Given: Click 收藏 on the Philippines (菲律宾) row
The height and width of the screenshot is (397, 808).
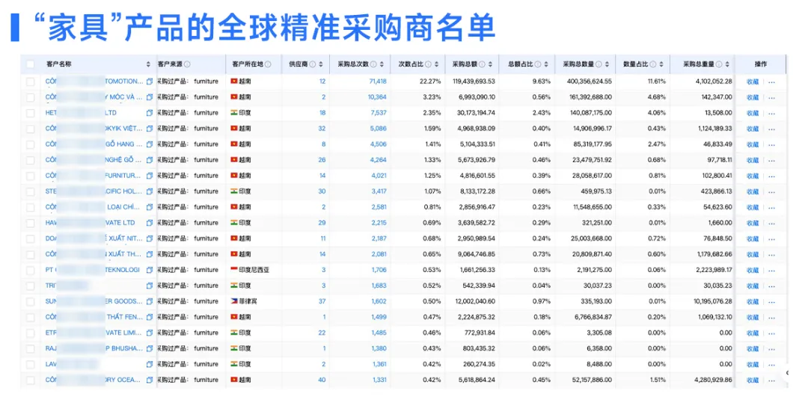Looking at the screenshot, I should coord(752,301).
